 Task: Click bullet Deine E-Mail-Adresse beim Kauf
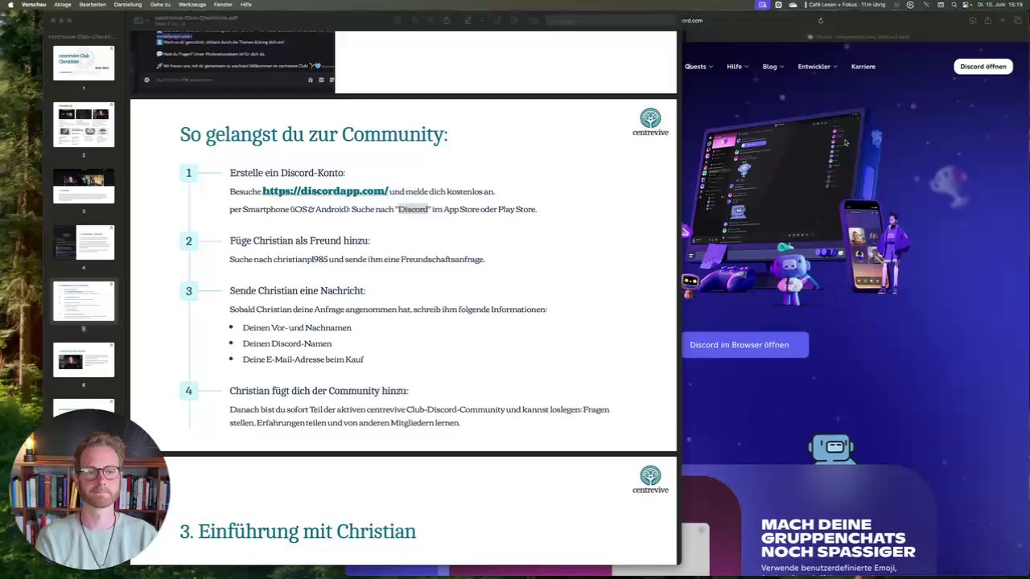click(x=303, y=359)
